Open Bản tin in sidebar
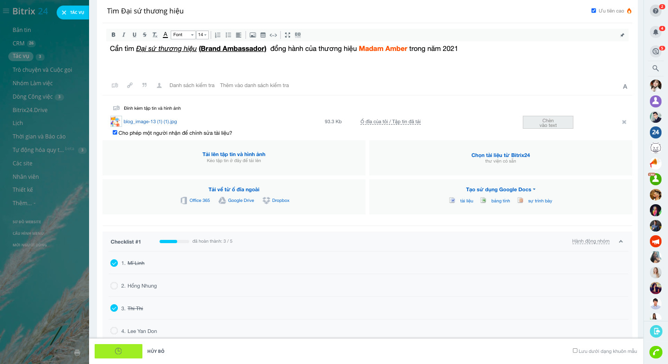Image resolution: width=668 pixels, height=364 pixels. (22, 30)
